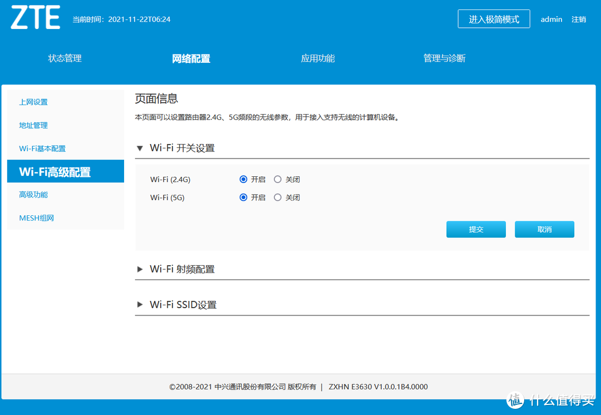
Task: Select 开启 for Wi-Fi 2.4G
Action: pos(243,179)
